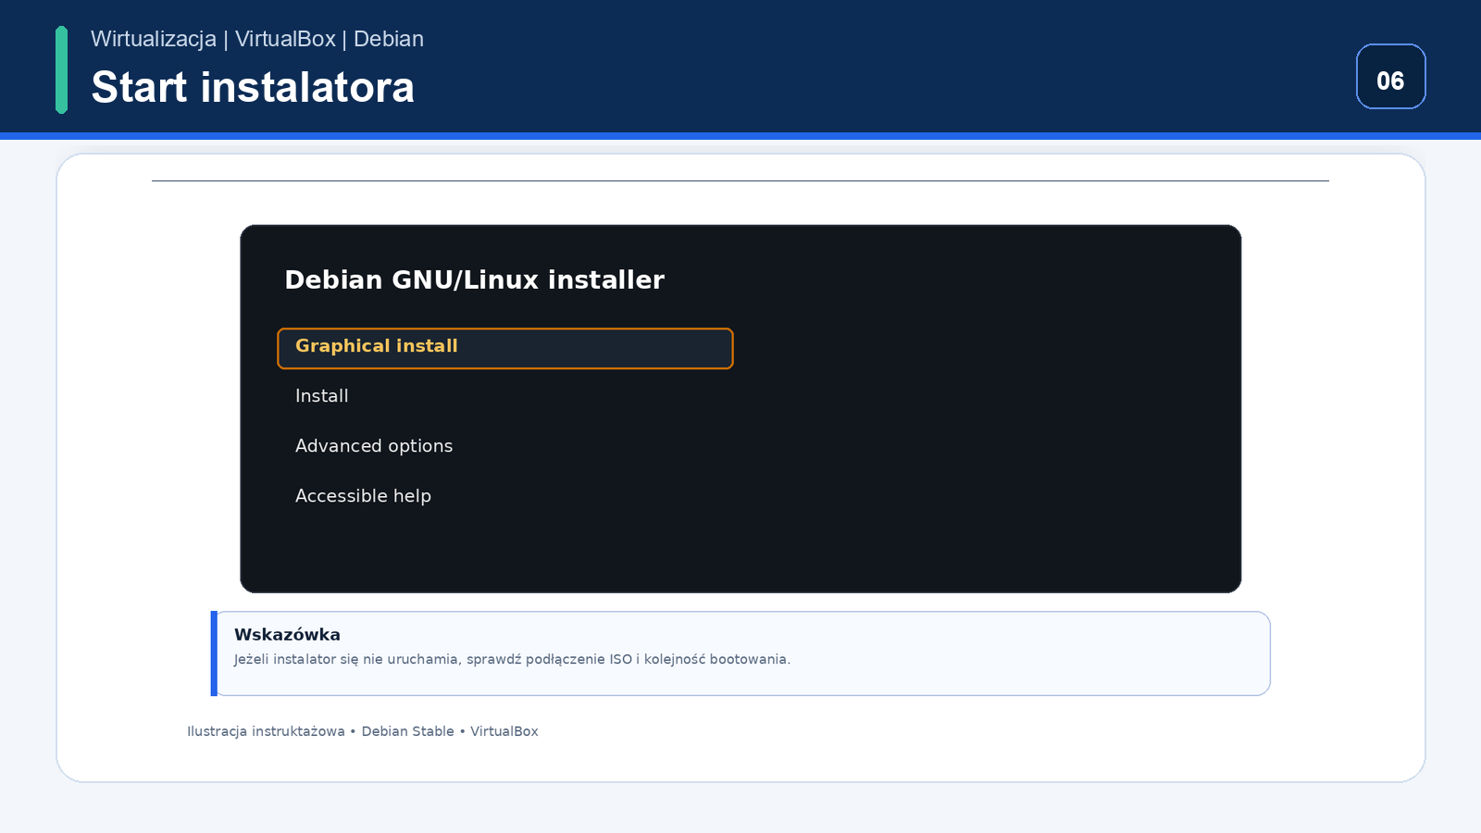Screen dimensions: 1481x833
Task: Choose the Install option in installer menu
Action: click(321, 396)
